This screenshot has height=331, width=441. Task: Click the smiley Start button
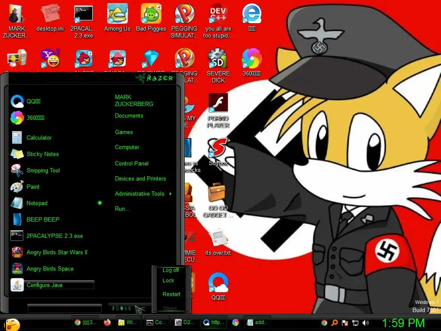tap(12, 324)
